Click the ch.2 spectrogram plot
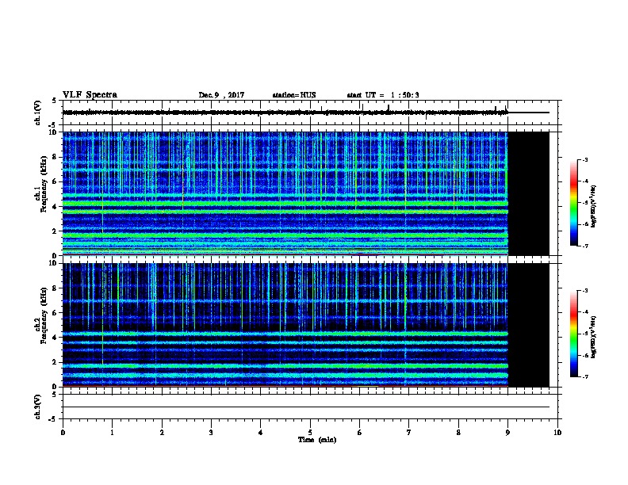Image resolution: width=628 pixels, height=485 pixels. (285, 325)
